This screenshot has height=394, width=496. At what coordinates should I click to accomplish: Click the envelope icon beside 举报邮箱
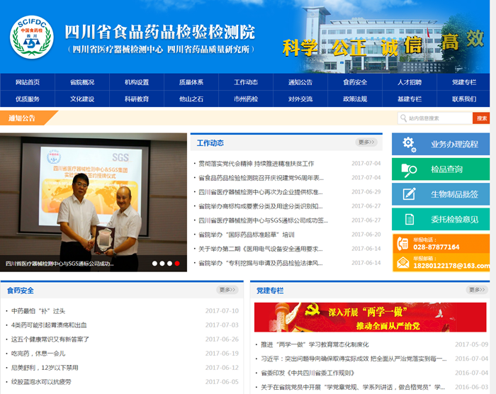[x=402, y=262]
